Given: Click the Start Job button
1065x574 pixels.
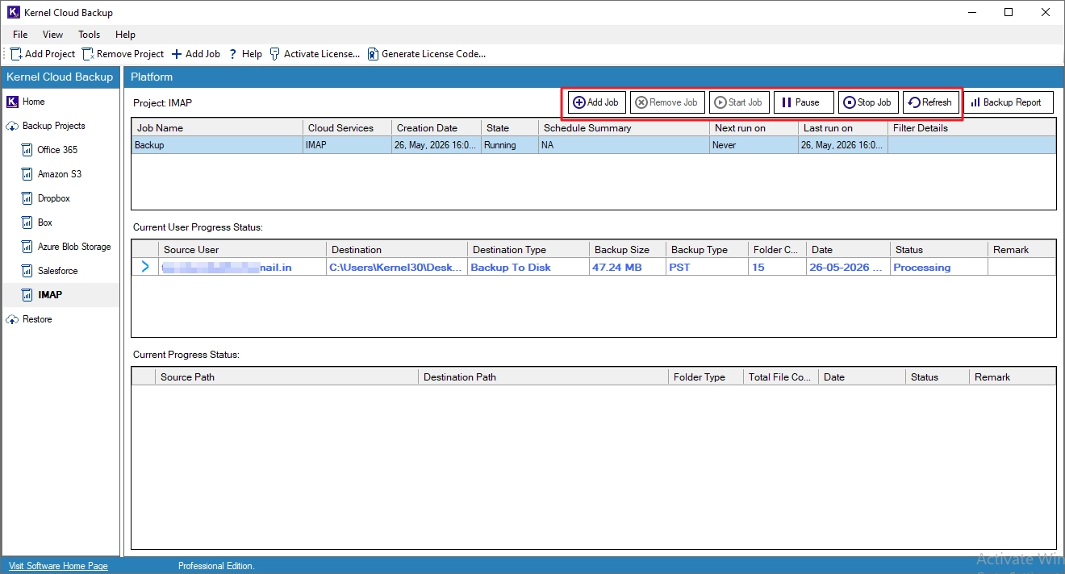Looking at the screenshot, I should click(739, 102).
